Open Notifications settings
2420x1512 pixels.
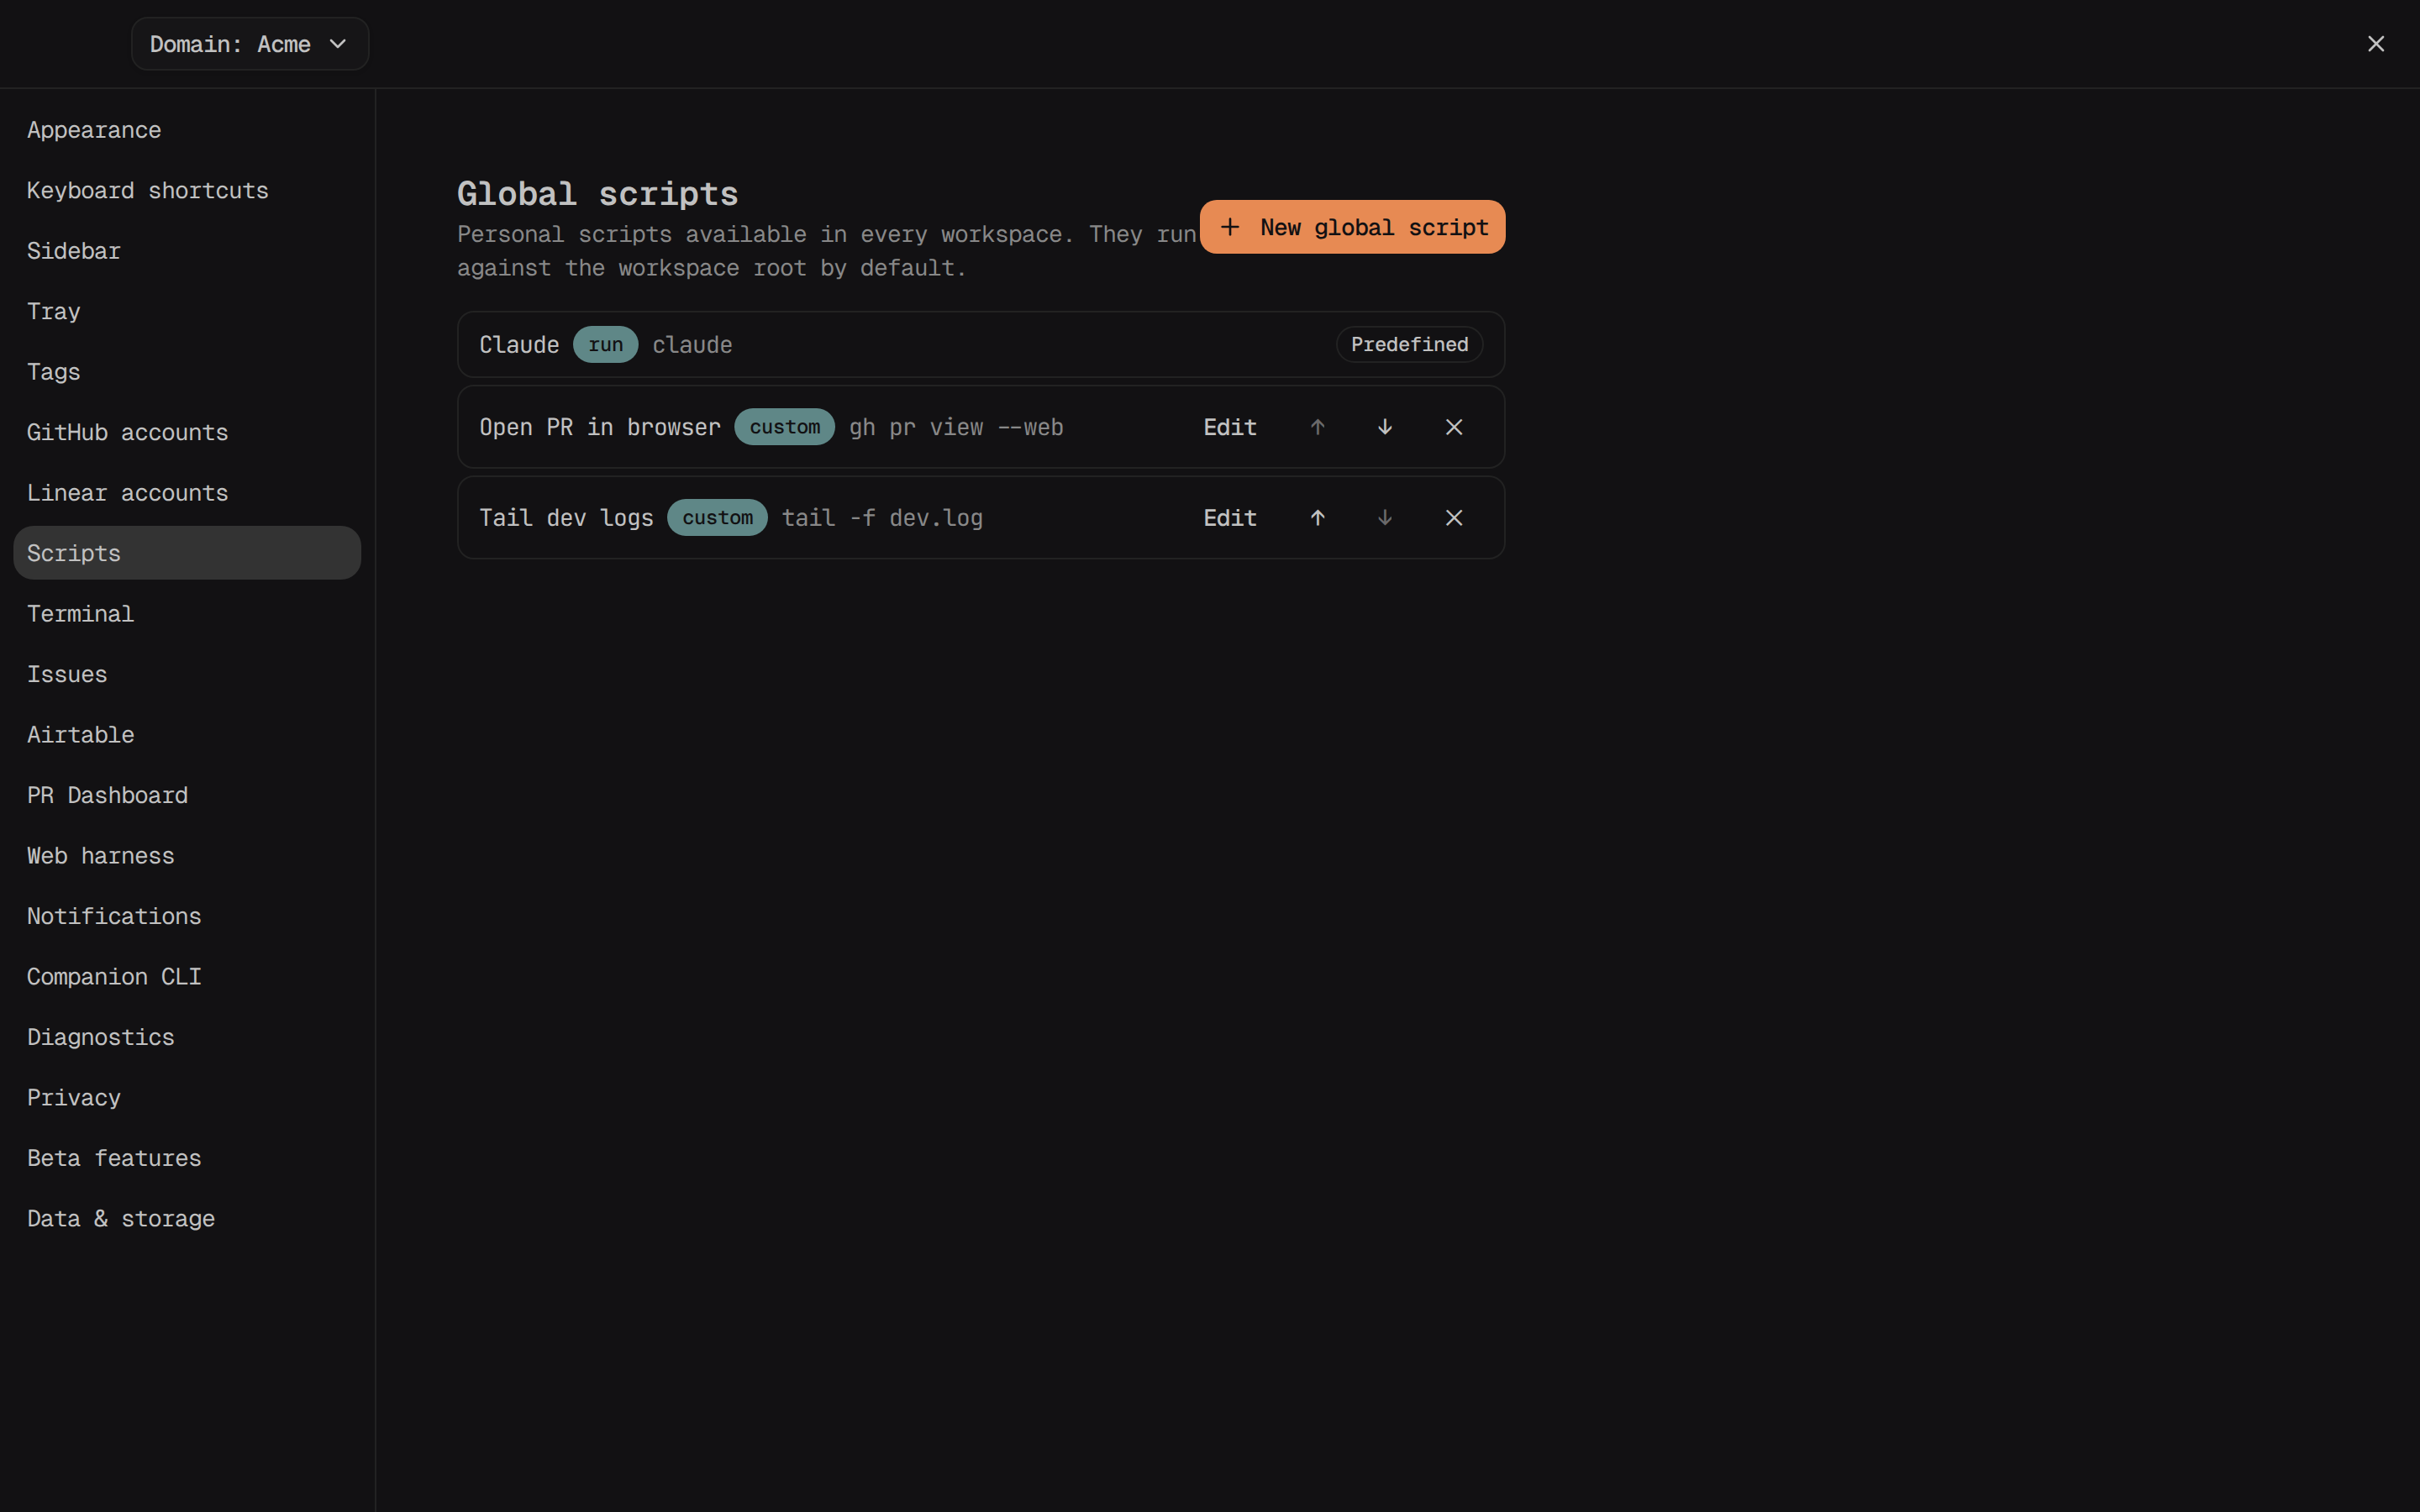click(x=187, y=916)
